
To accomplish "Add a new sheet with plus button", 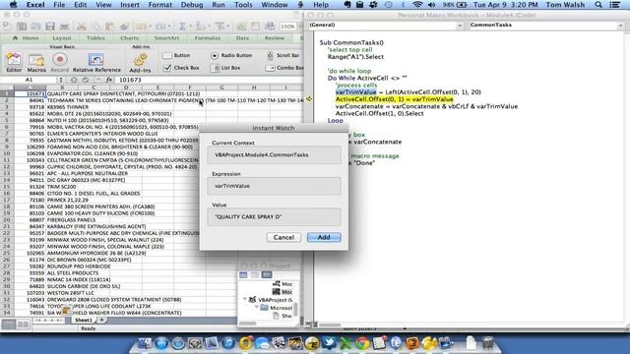I will (x=101, y=320).
